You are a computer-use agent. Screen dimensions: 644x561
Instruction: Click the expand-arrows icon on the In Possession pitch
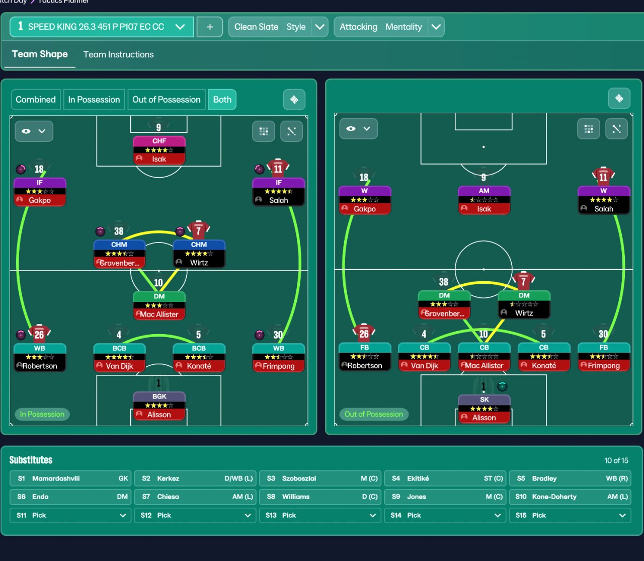click(x=291, y=131)
